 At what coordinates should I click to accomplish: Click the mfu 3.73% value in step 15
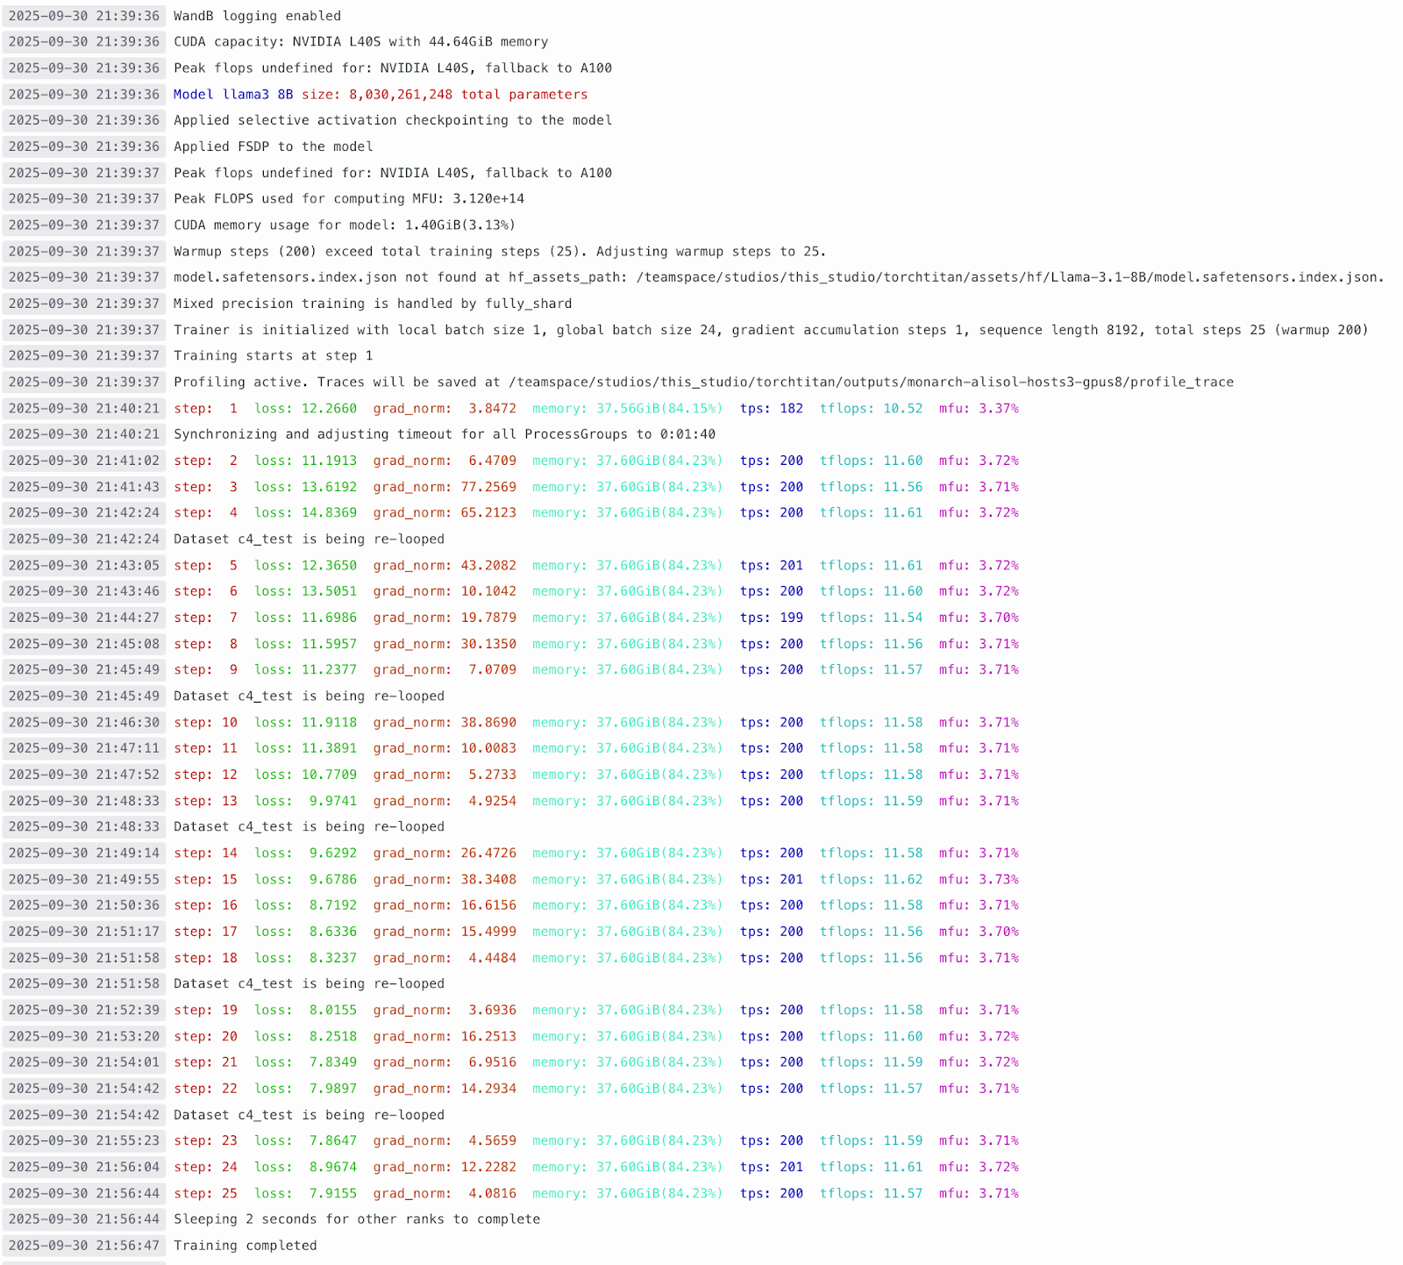[999, 879]
